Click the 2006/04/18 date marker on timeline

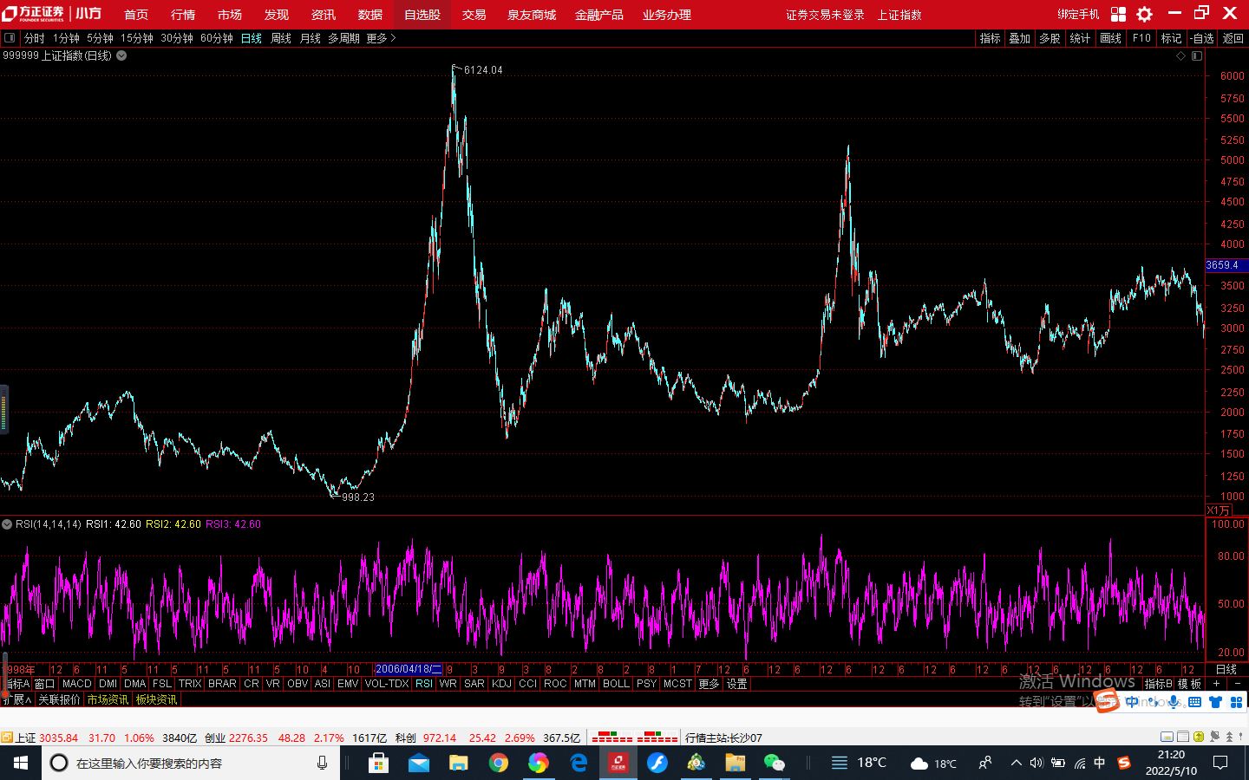pyautogui.click(x=409, y=669)
